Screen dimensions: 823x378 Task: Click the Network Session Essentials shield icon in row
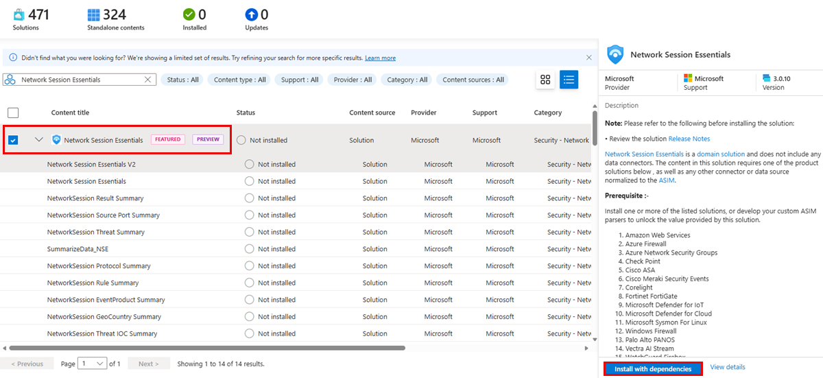(x=57, y=140)
